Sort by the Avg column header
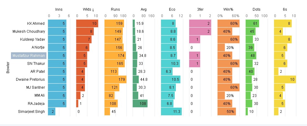 (144, 10)
